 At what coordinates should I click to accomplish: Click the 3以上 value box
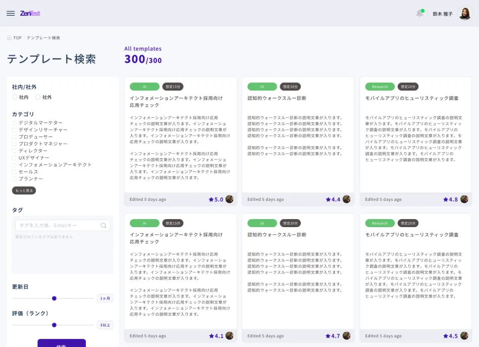(x=105, y=325)
